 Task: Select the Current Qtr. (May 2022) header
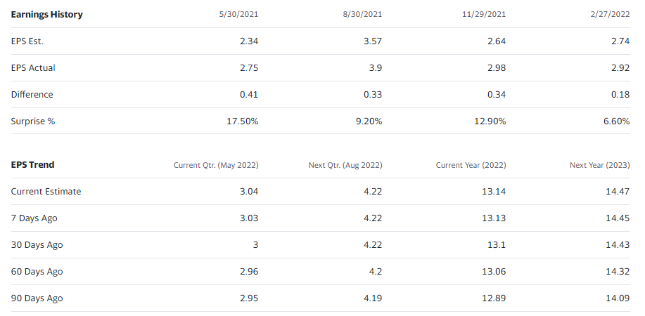[x=216, y=166]
